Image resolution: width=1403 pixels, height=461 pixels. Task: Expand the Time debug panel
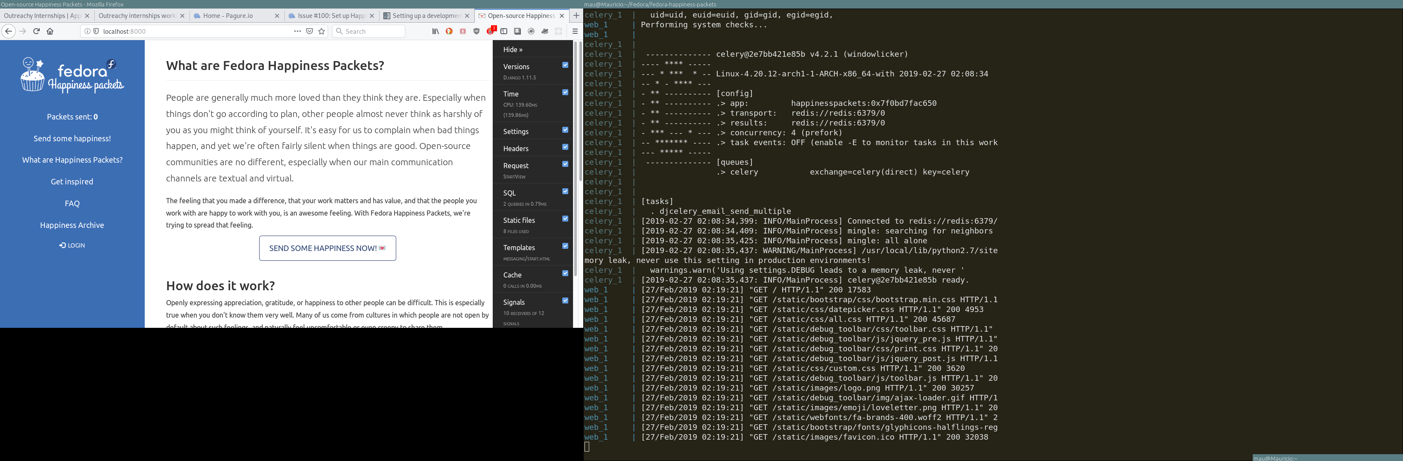click(x=511, y=94)
